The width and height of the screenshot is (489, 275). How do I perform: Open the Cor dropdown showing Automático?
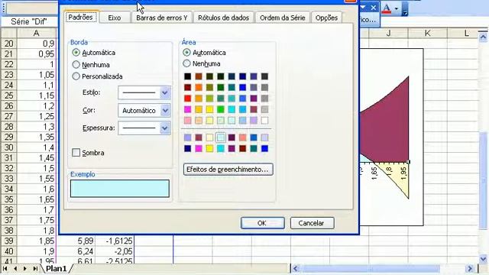click(x=165, y=110)
